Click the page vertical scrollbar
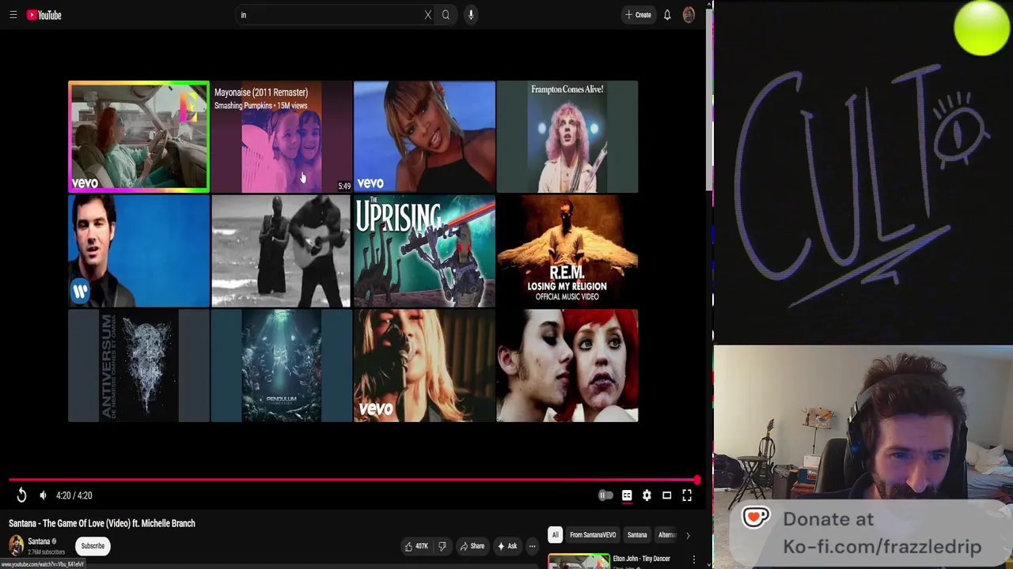 [x=708, y=99]
